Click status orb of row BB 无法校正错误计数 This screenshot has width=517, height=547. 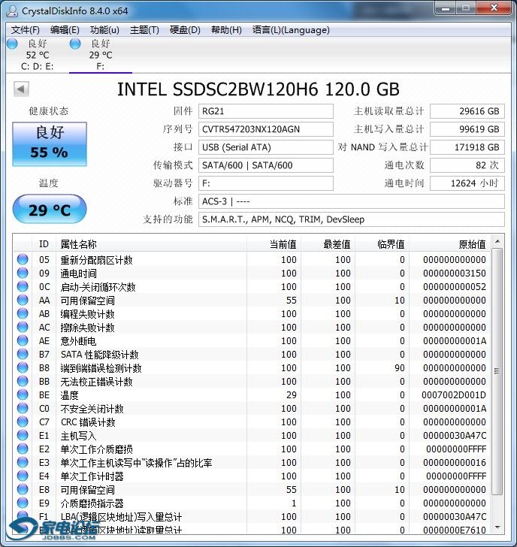tap(23, 381)
